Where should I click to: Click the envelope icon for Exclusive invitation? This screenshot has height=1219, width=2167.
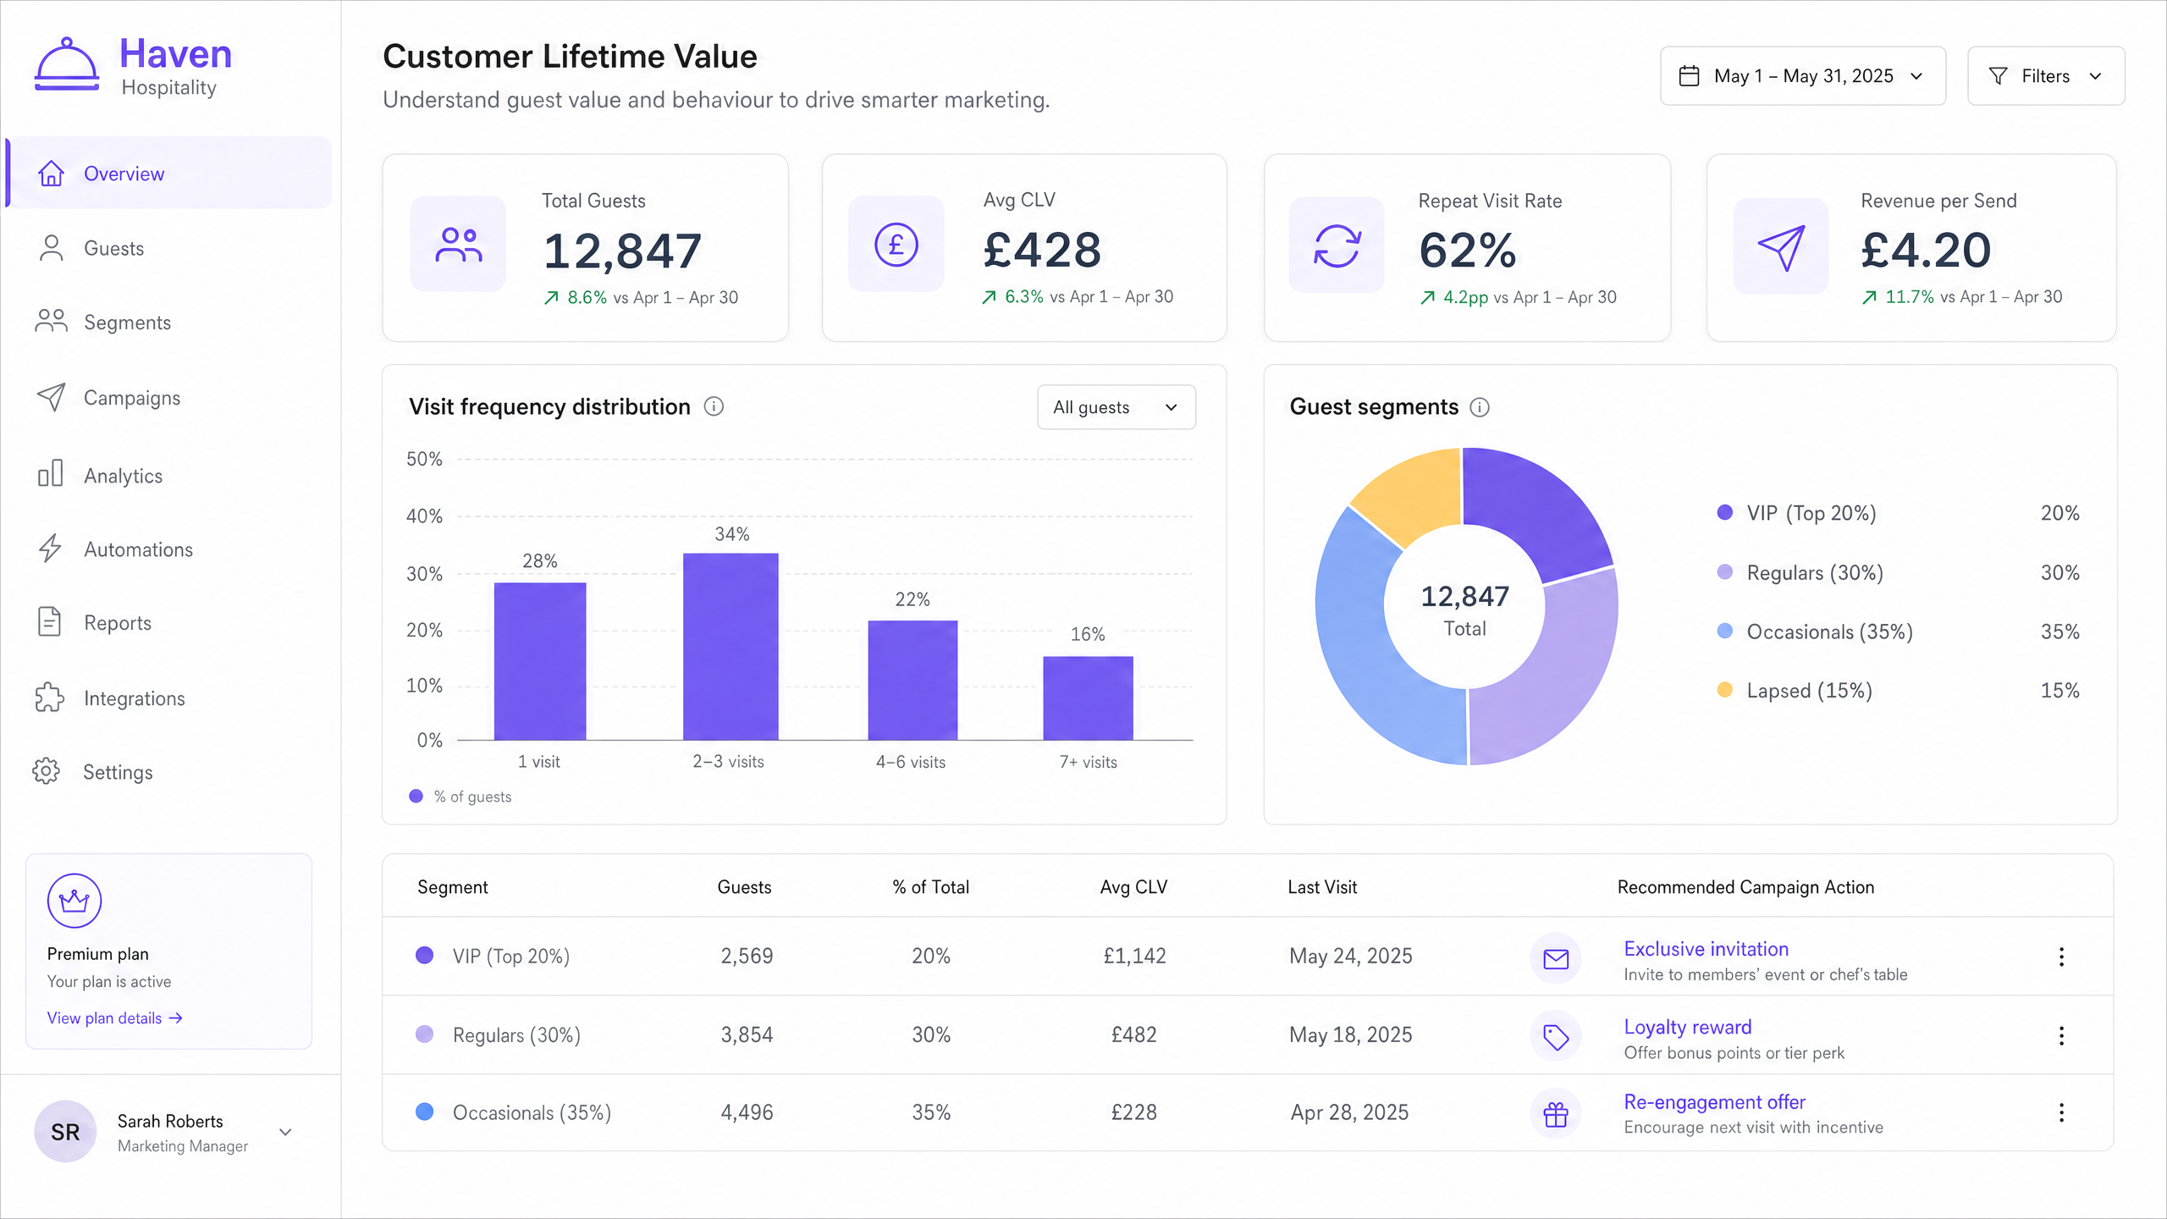coord(1556,959)
